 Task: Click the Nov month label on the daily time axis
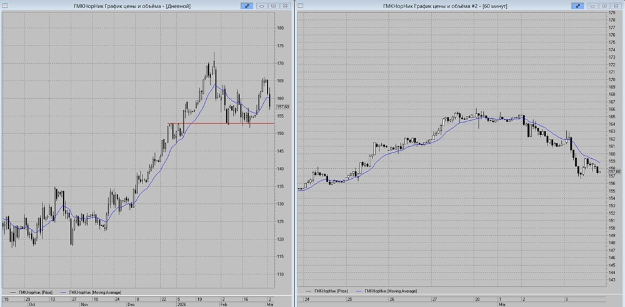point(84,304)
